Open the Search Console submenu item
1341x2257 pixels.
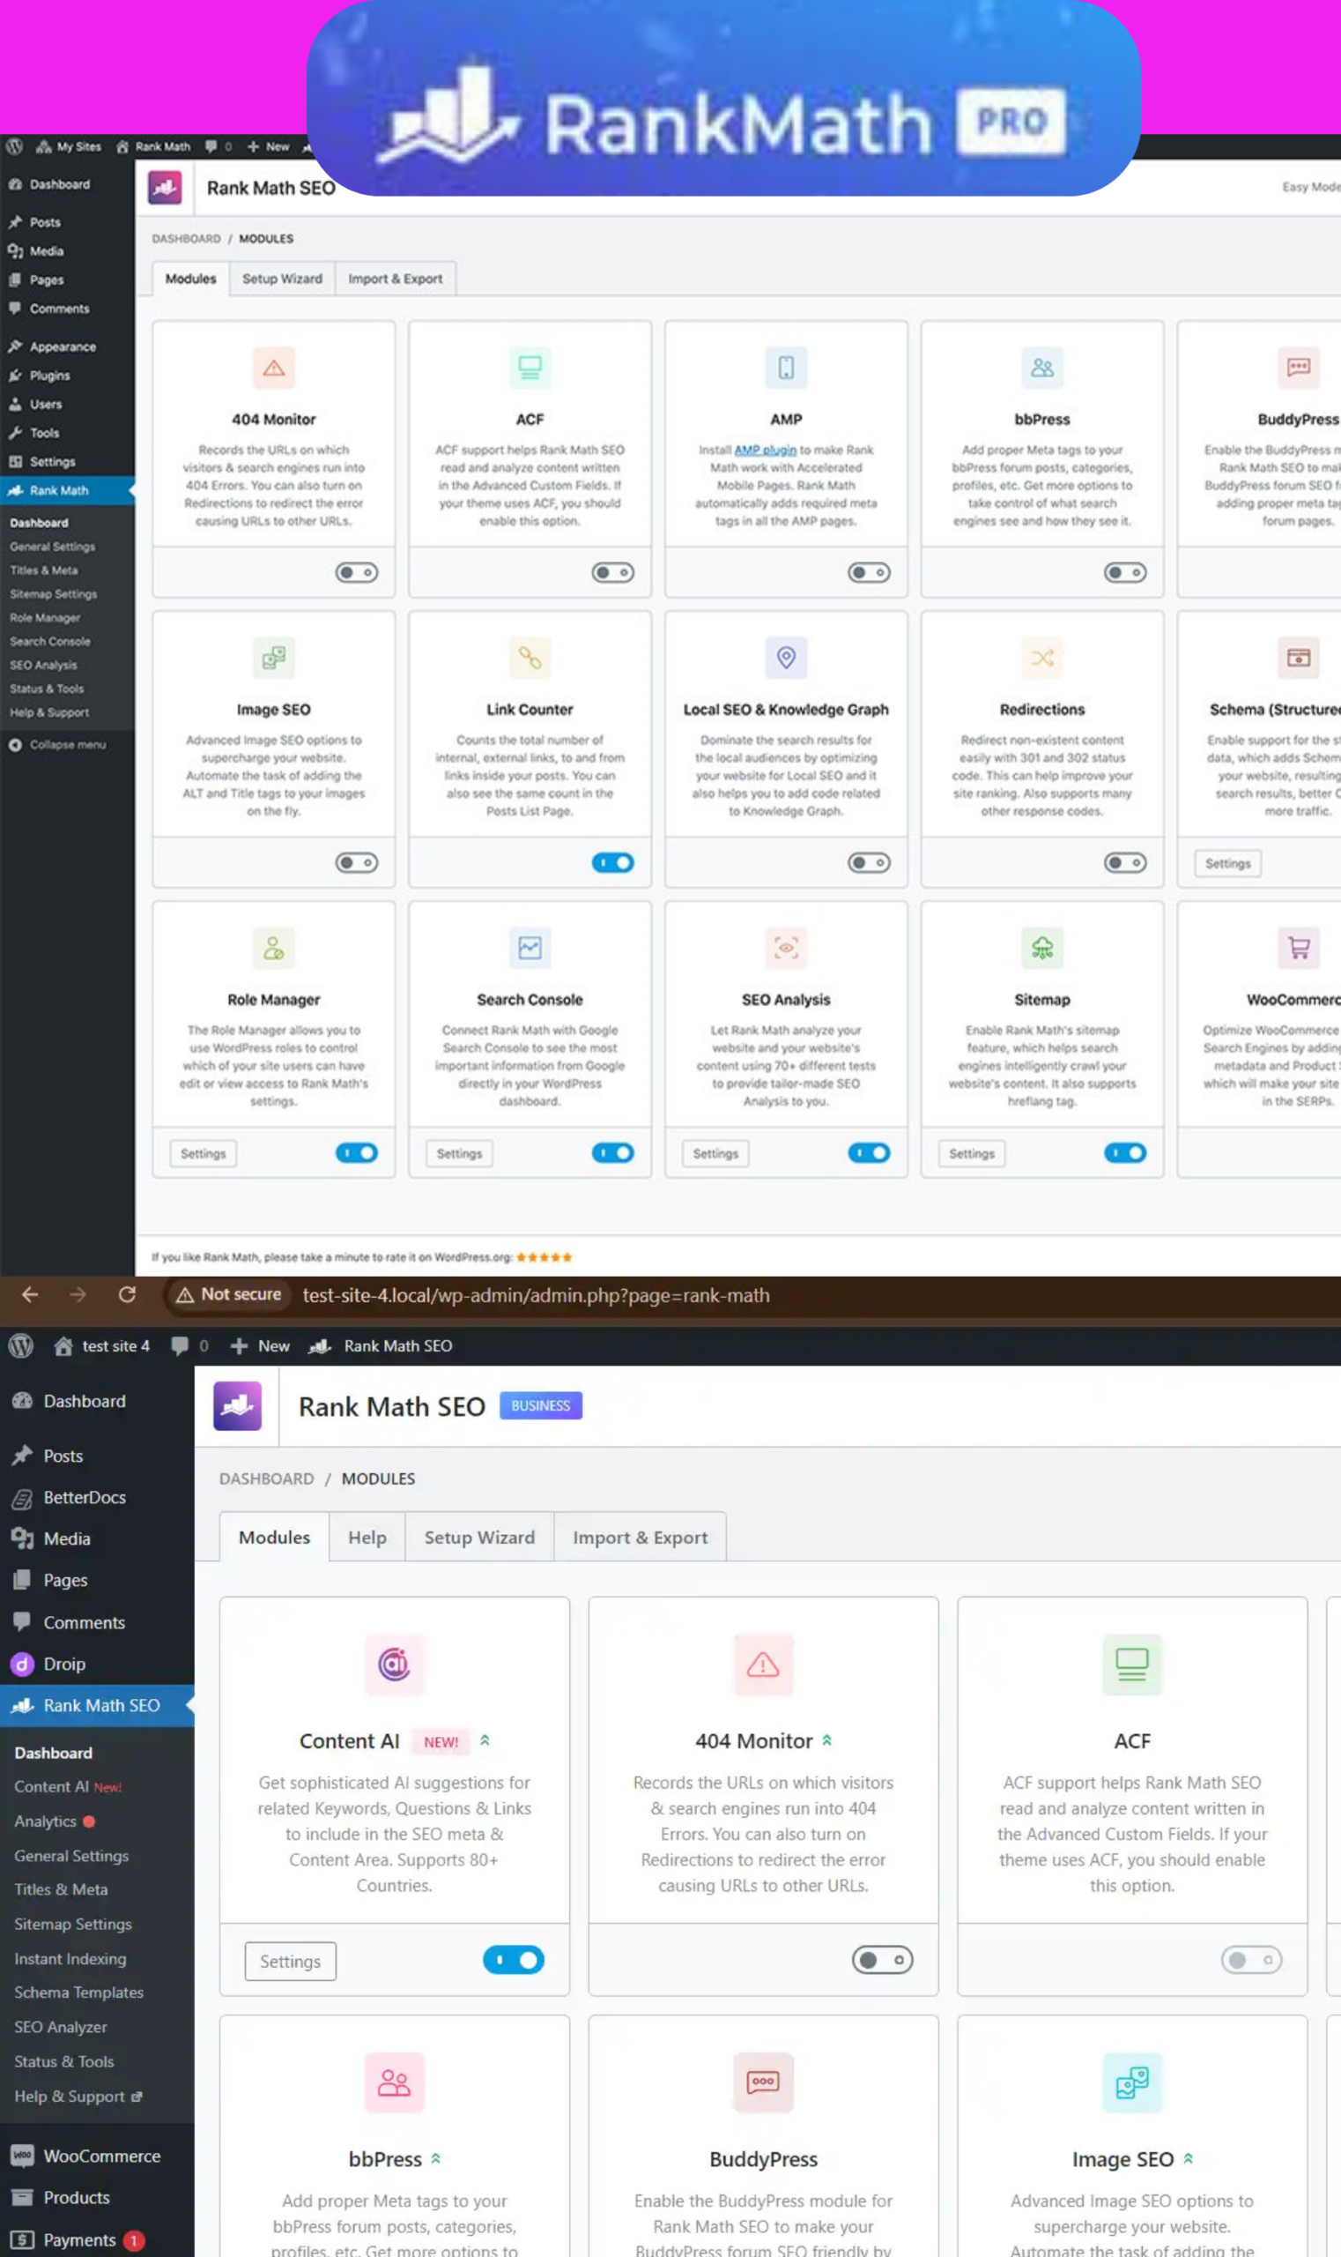point(49,641)
